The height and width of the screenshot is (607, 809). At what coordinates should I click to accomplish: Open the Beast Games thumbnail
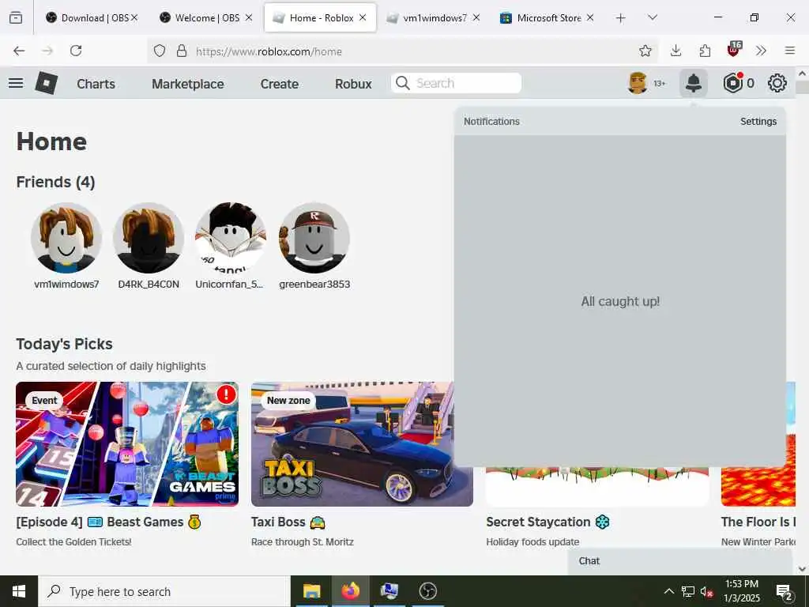[x=127, y=444]
